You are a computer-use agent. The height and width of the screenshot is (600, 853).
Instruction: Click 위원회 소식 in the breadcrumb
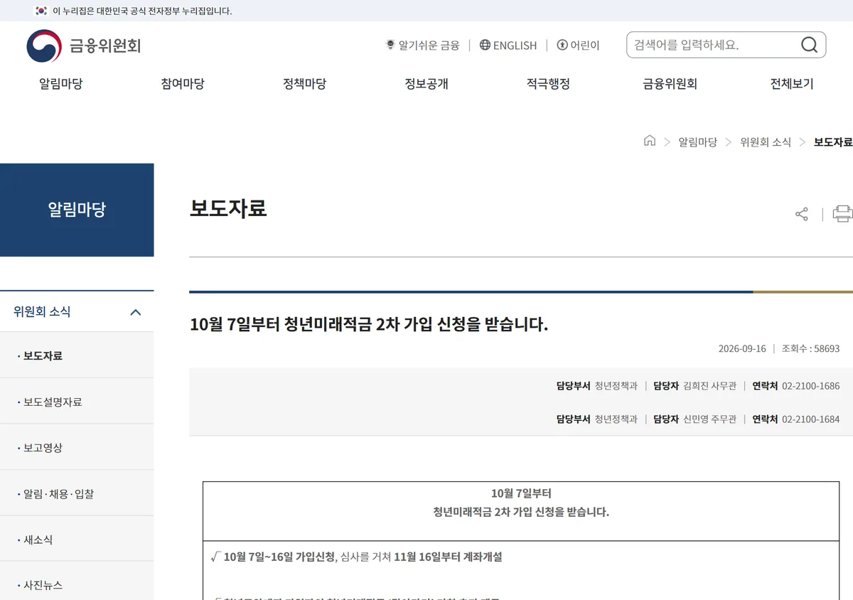[x=766, y=141]
